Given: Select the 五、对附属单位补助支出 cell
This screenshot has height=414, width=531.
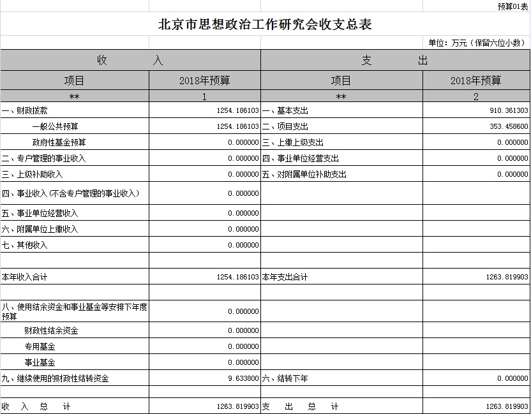Looking at the screenshot, I should (304, 174).
